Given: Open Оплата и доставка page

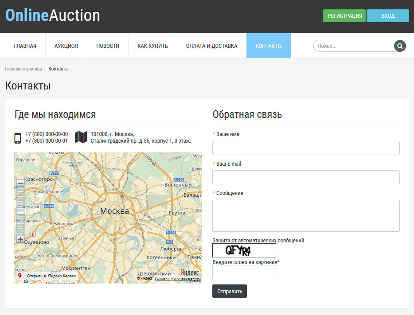Looking at the screenshot, I should pyautogui.click(x=211, y=46).
